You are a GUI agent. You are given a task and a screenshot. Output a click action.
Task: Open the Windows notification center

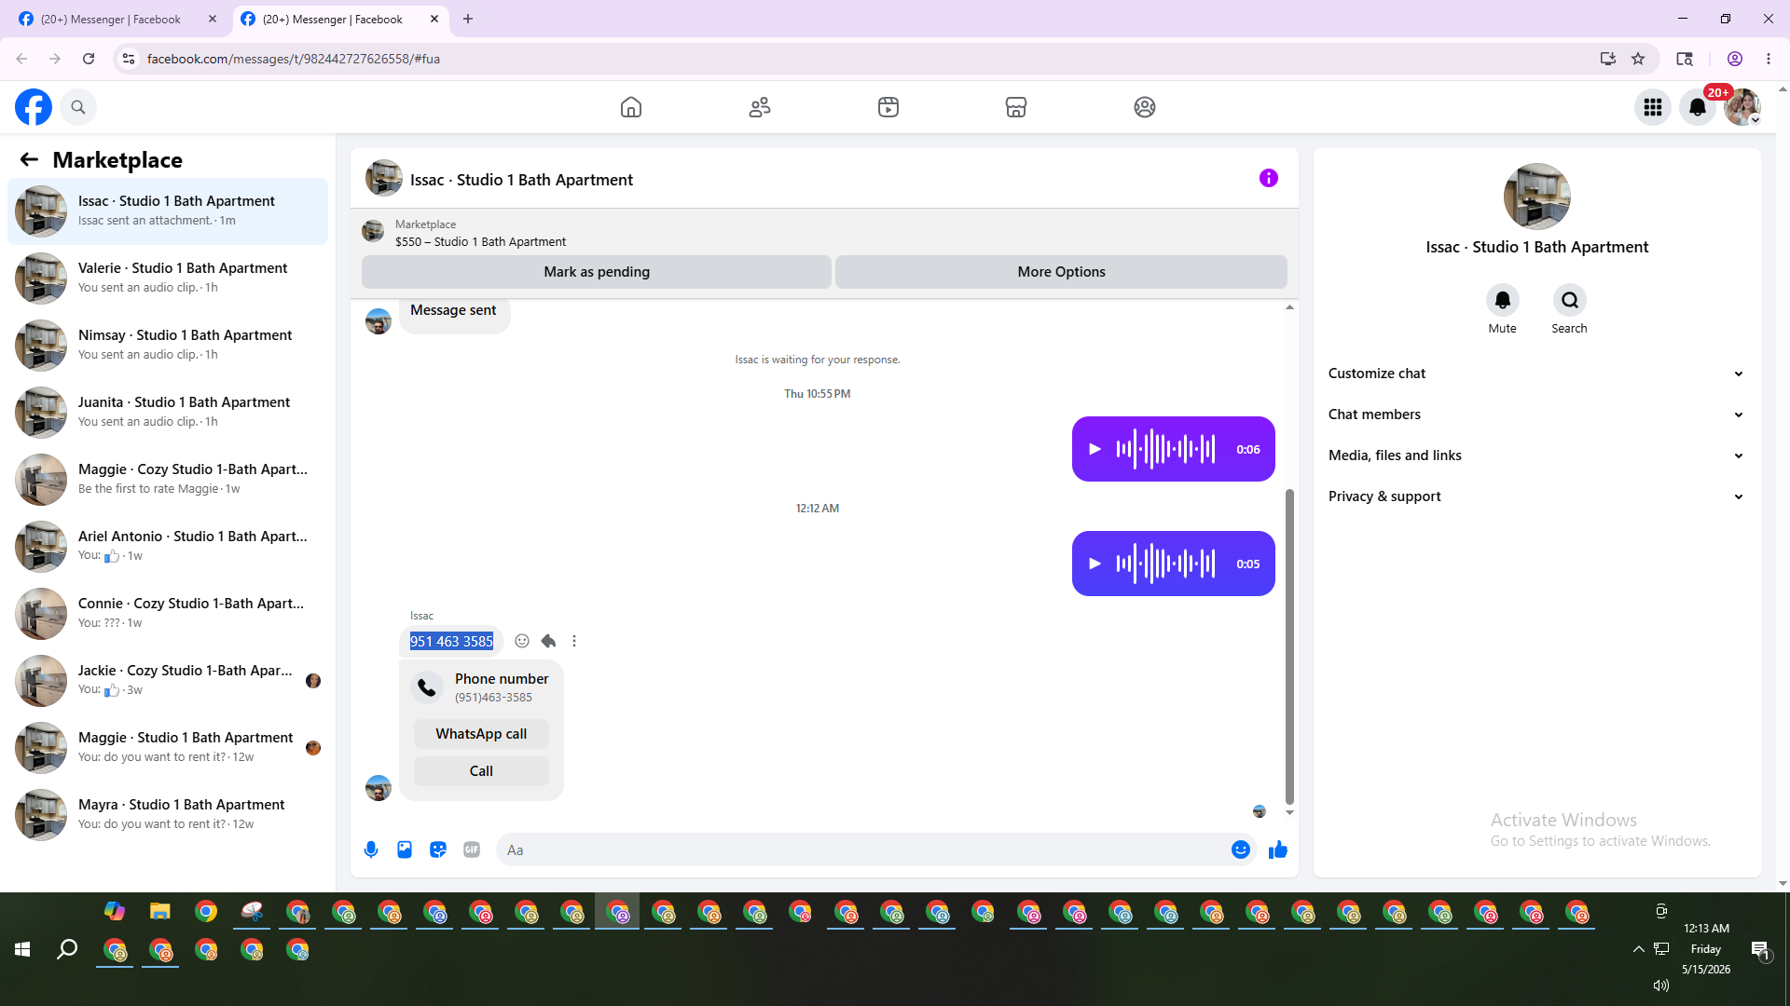[1760, 949]
